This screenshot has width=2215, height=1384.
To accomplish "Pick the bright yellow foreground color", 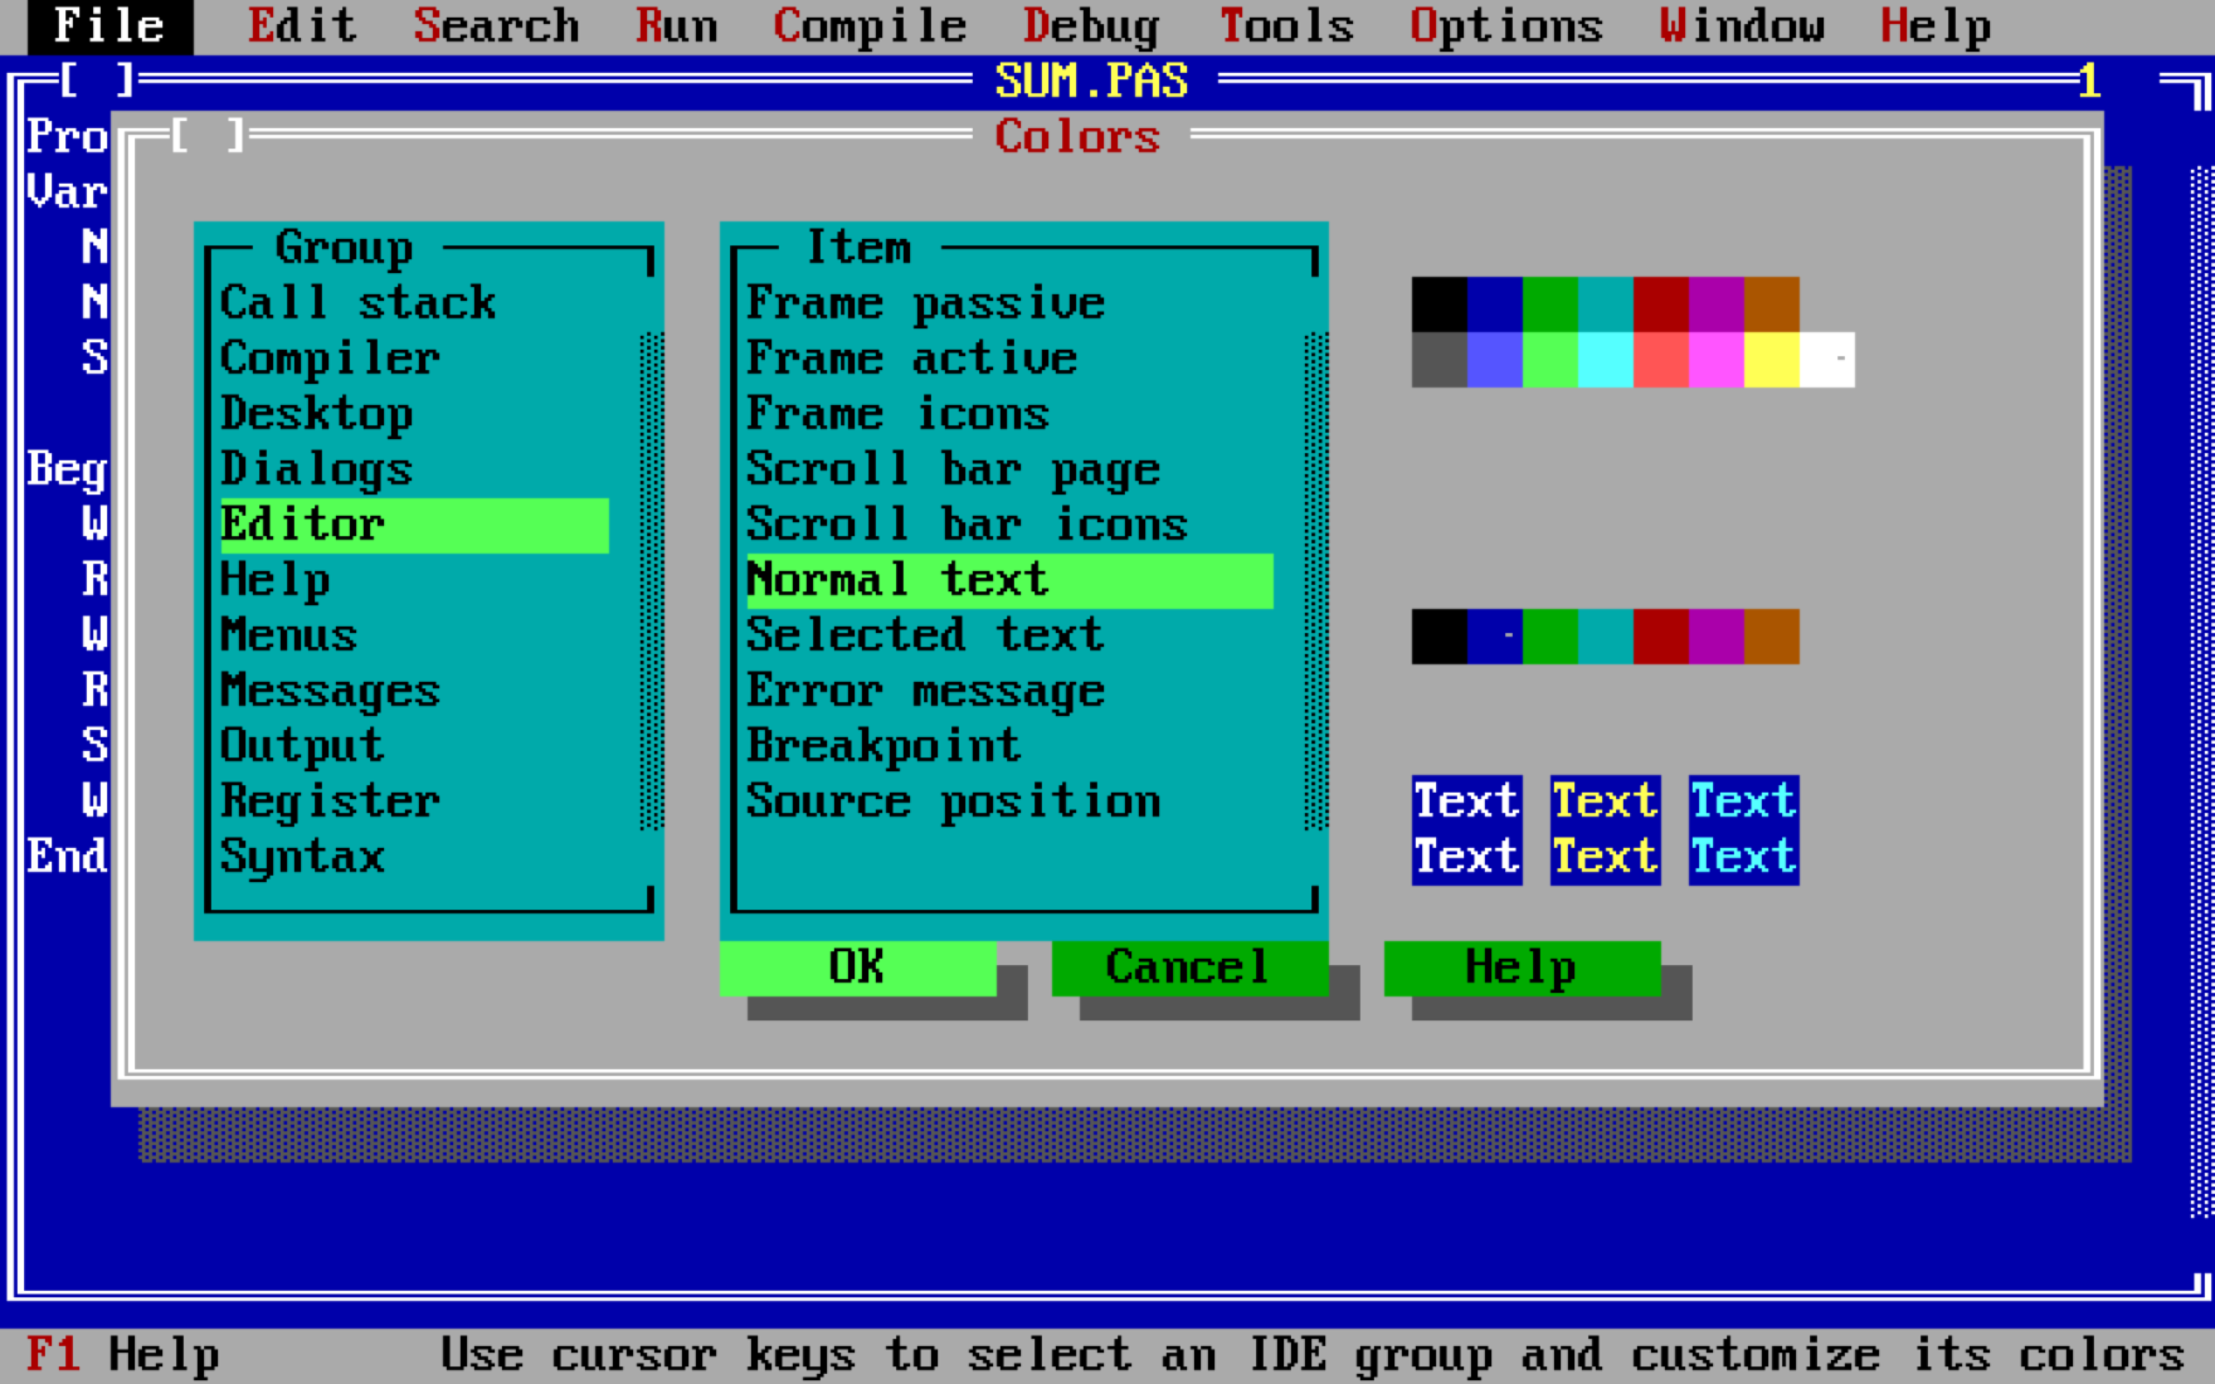I will point(1771,360).
